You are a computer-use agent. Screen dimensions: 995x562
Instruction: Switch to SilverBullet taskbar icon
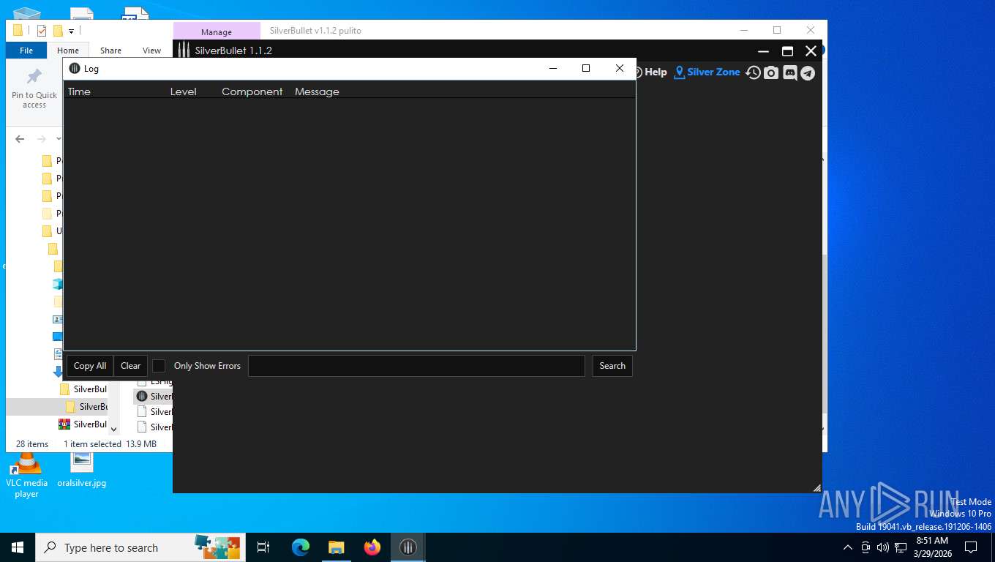point(408,547)
